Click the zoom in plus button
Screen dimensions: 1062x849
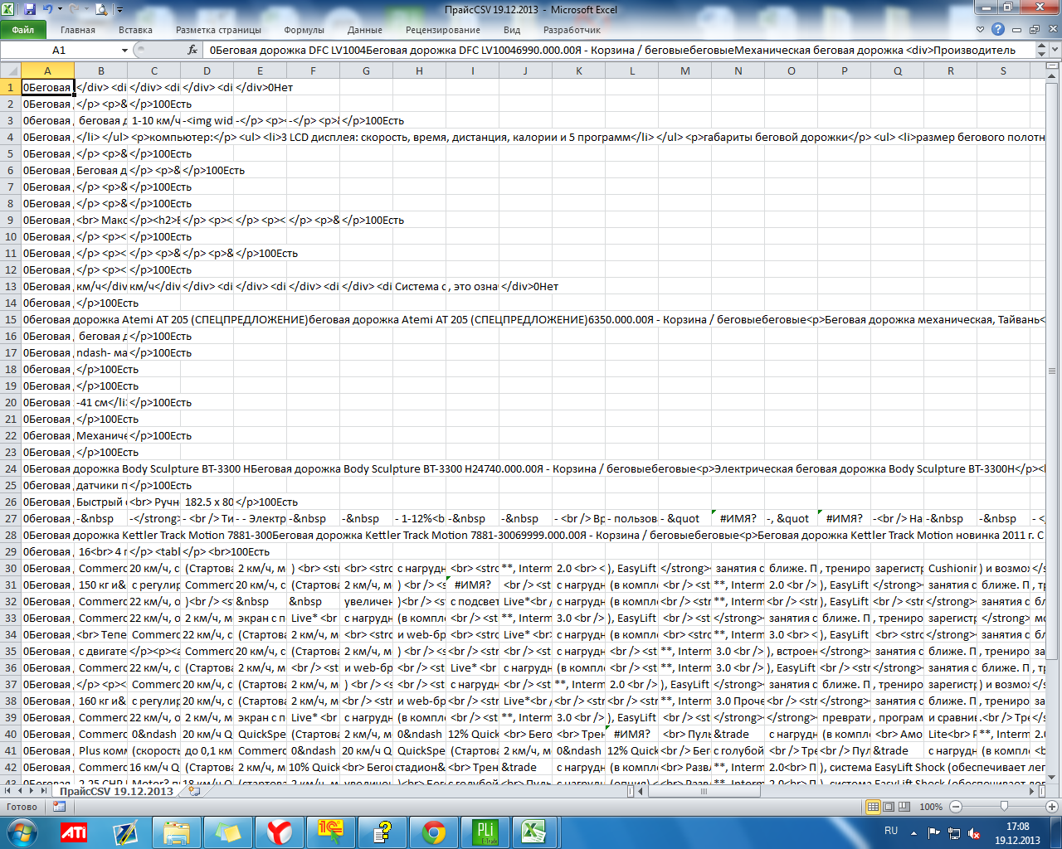tap(1051, 807)
